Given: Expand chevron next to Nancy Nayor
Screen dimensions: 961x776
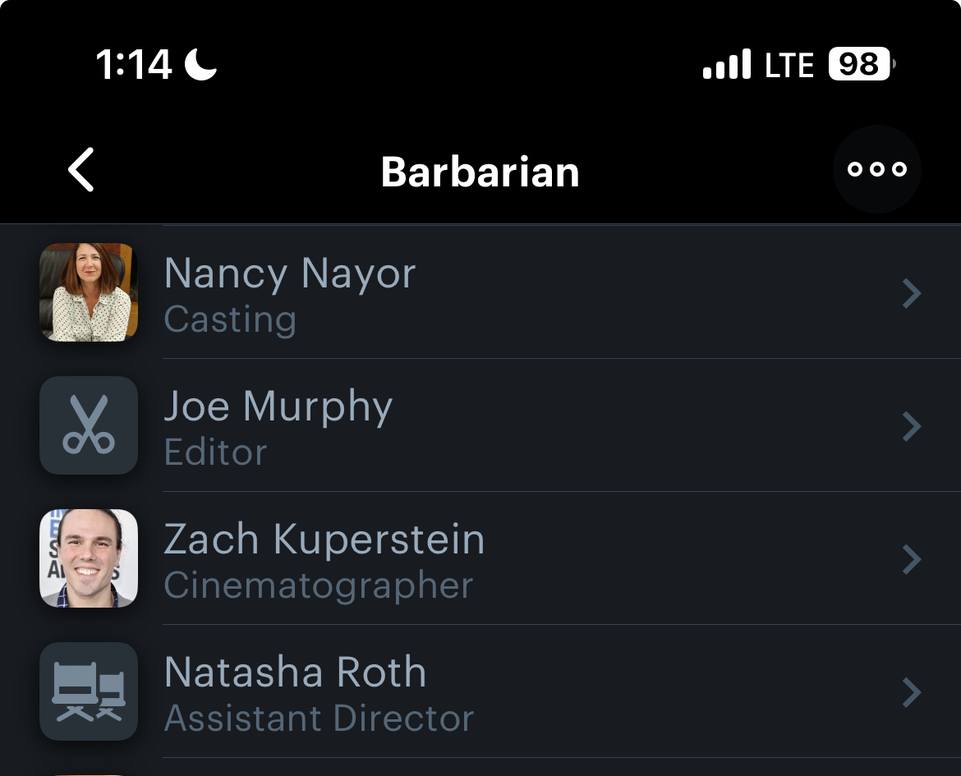Looking at the screenshot, I should (x=911, y=293).
